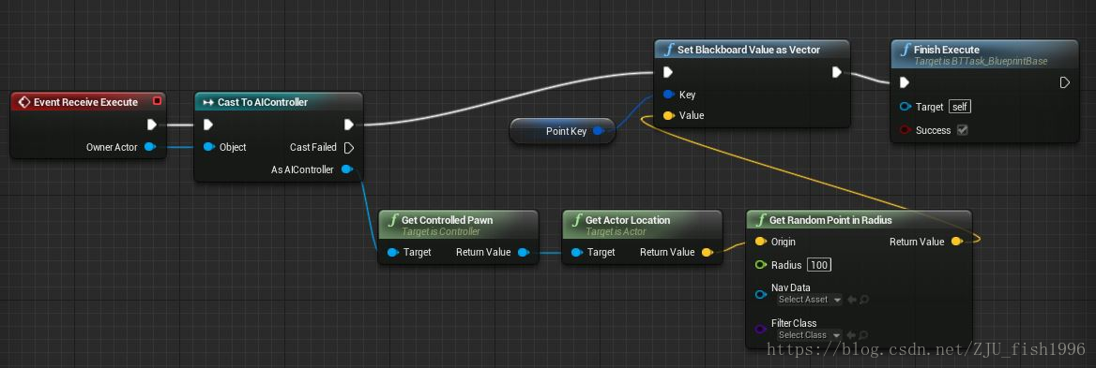Open the Filter Class Select Class dropdown
1096x368 pixels.
[x=809, y=335]
